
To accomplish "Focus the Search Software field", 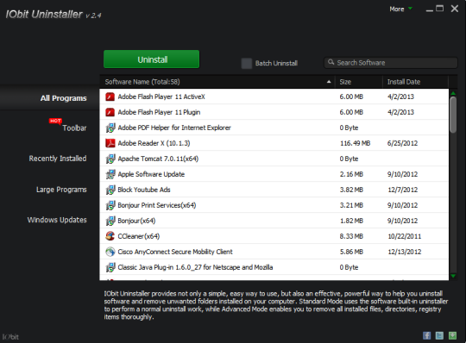I will 391,63.
